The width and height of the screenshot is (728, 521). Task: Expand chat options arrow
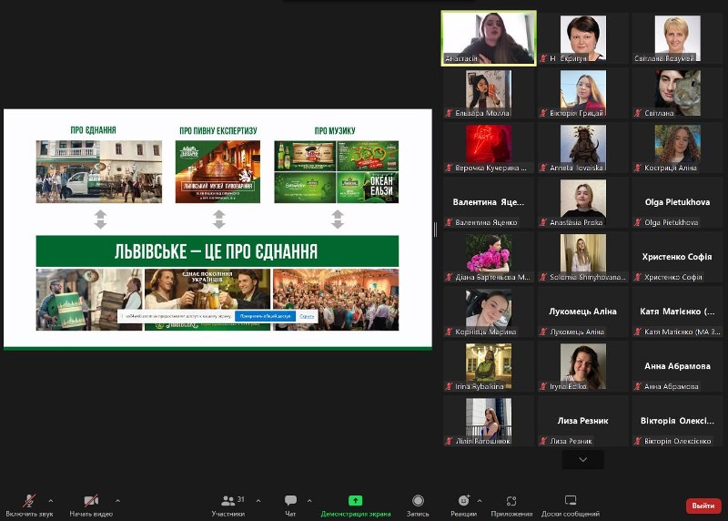tap(309, 501)
